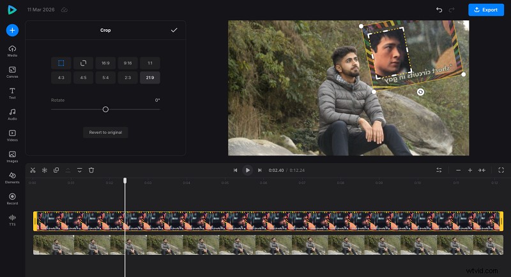Export the video project

(x=486, y=10)
